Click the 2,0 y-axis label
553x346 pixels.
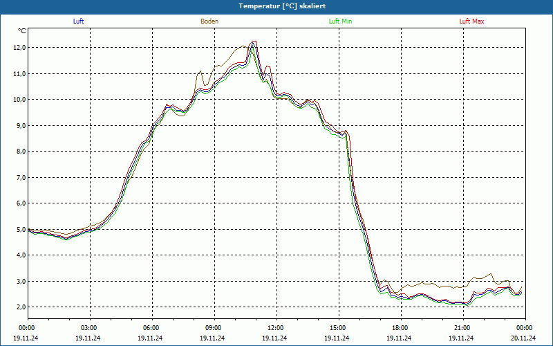pos(21,307)
